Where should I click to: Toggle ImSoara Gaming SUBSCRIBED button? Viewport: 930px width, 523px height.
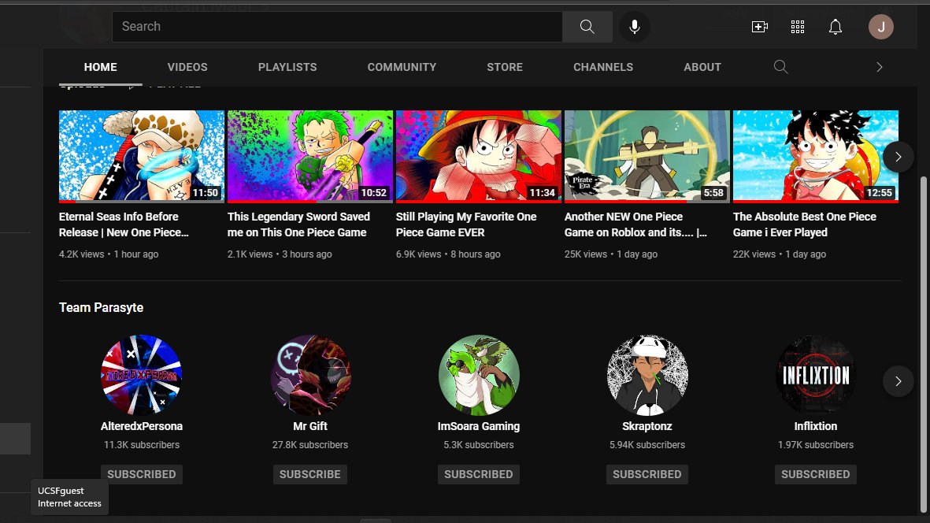point(479,474)
